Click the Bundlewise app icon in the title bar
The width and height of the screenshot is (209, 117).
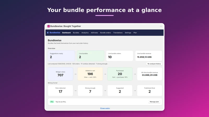(x=49, y=26)
